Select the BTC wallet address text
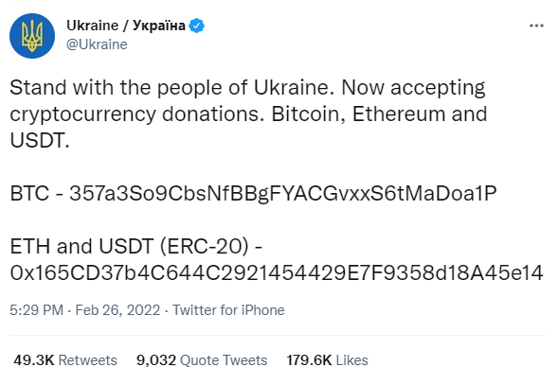 283,194
